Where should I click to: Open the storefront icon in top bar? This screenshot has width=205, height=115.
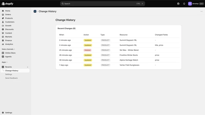point(178,4)
